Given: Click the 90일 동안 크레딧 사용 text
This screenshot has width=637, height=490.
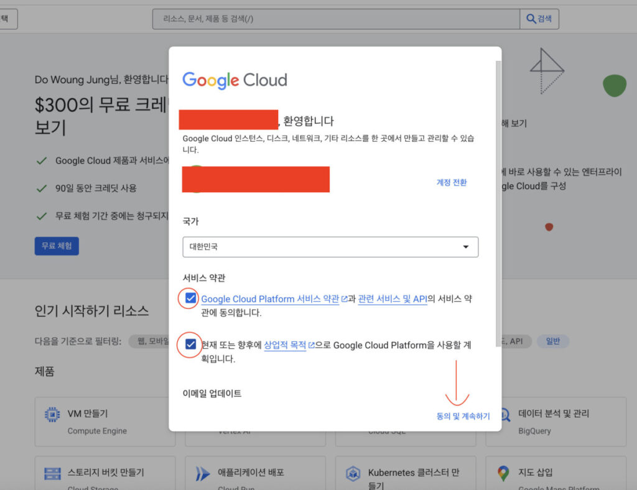Looking at the screenshot, I should coord(96,188).
